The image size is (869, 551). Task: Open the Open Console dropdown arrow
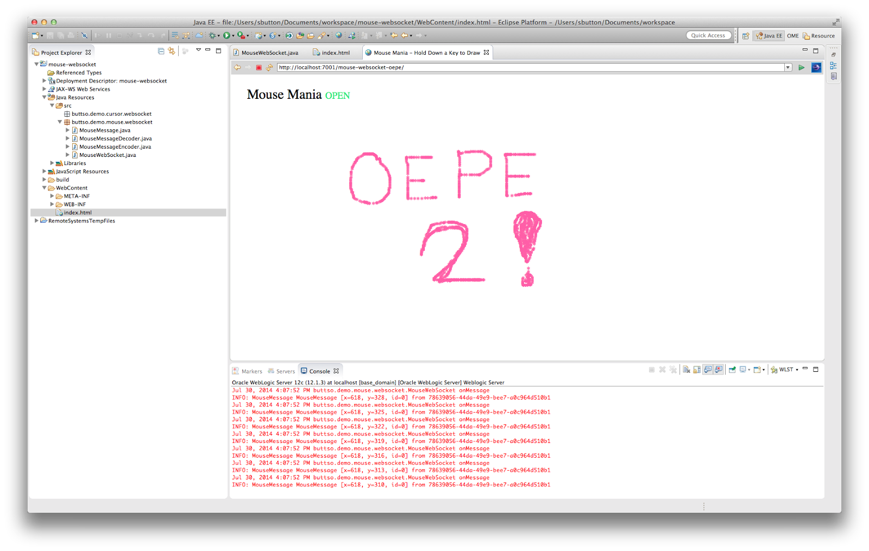point(764,370)
